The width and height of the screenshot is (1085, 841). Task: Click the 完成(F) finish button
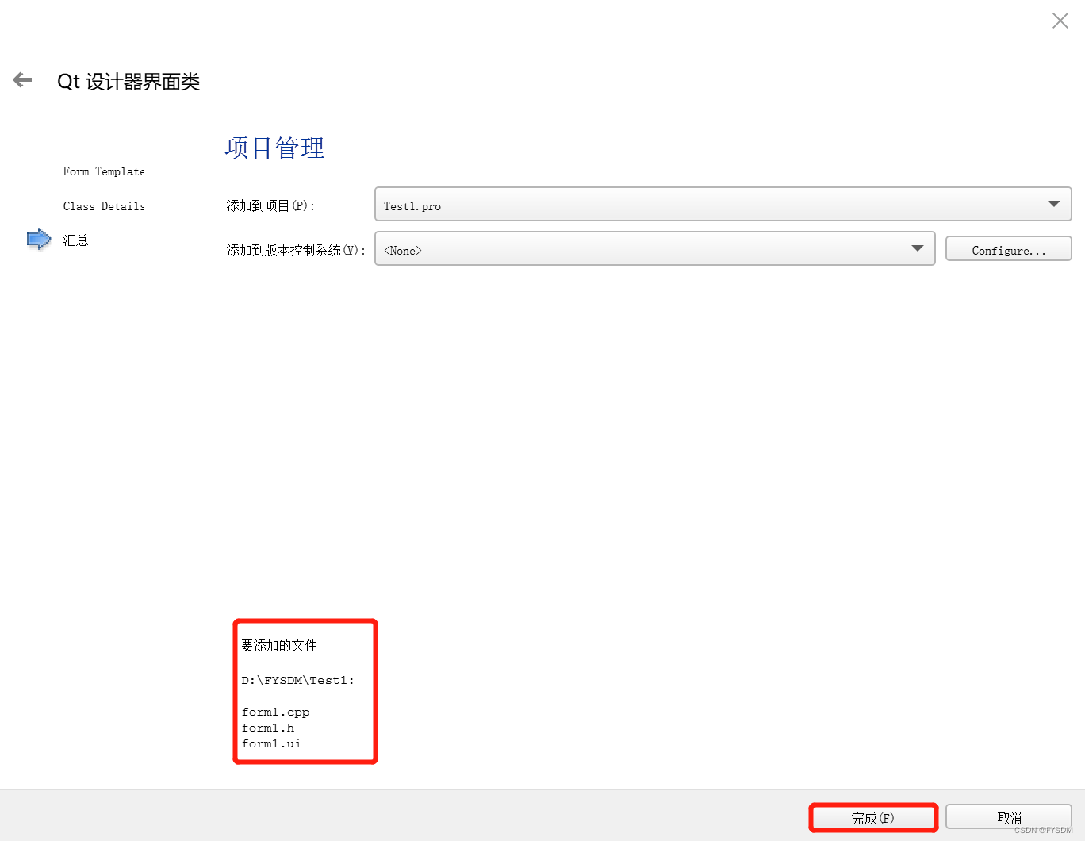tap(873, 818)
